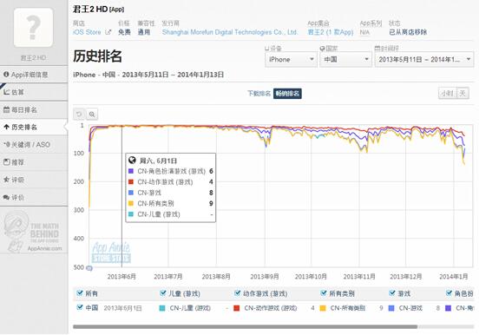This screenshot has height=335, width=479.
Task: Click the horizontal scrollbar under the legend
Action: point(245,326)
